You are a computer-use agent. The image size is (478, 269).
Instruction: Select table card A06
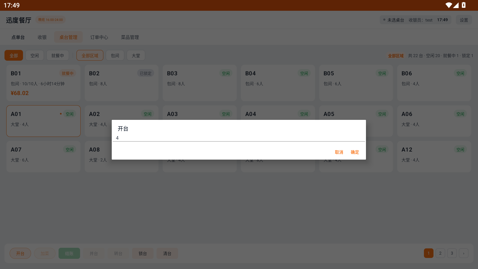point(434,121)
